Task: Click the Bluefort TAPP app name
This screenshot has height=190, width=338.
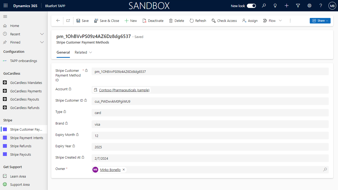Action: coord(55,6)
